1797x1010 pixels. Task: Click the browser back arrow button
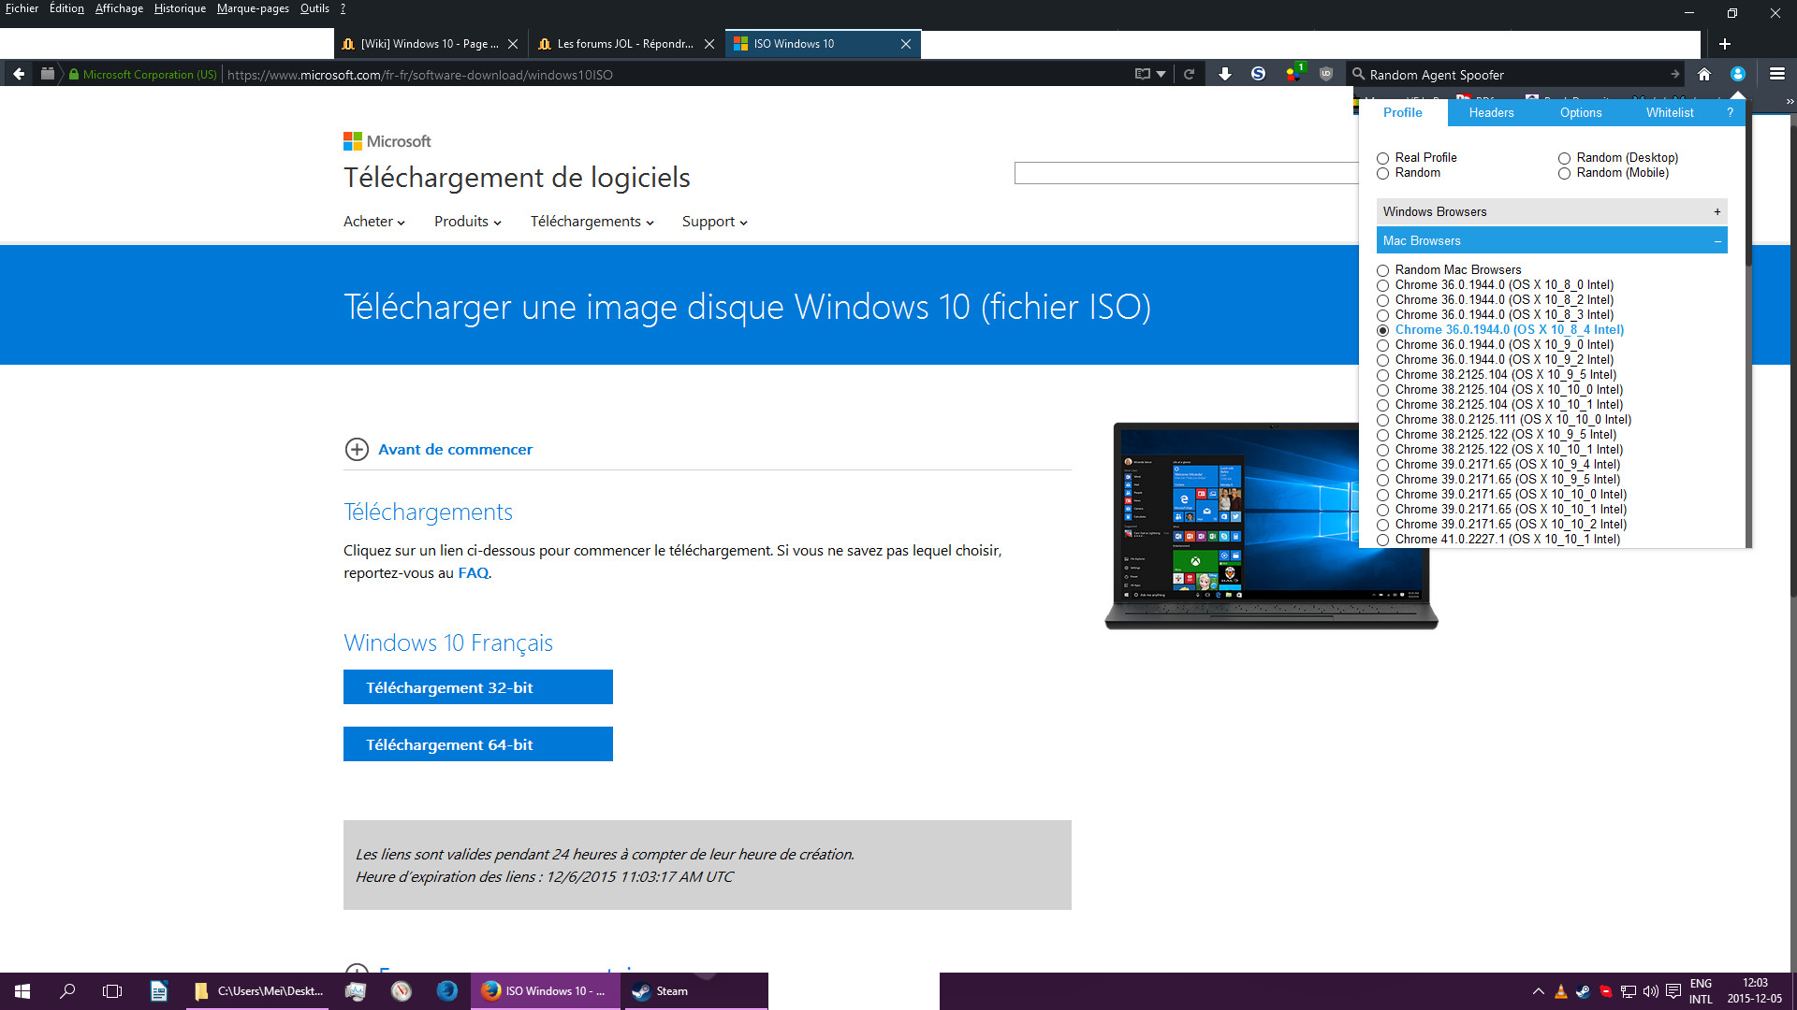click(x=19, y=74)
